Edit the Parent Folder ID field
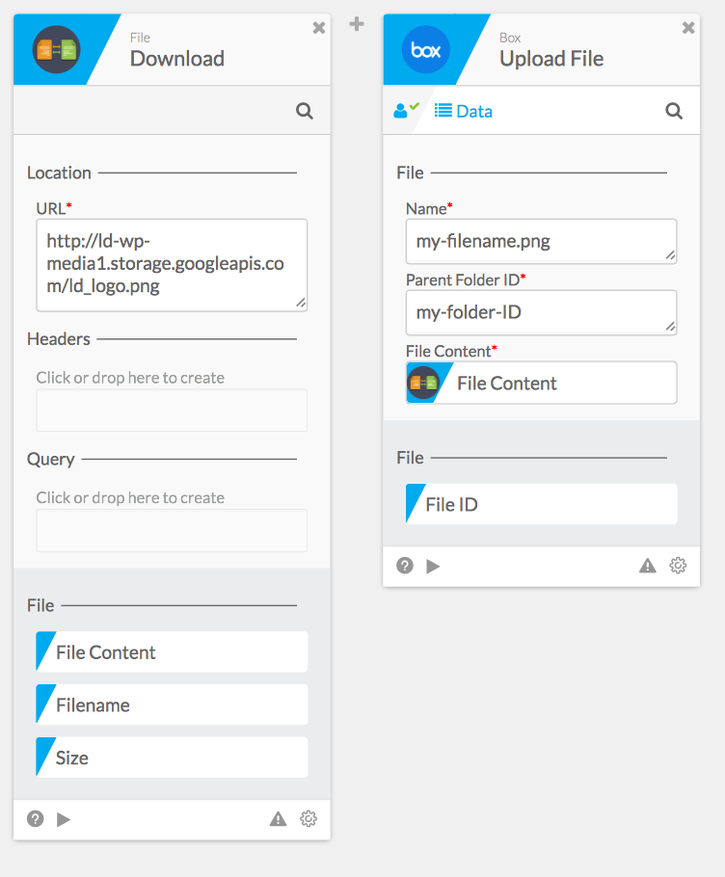725x877 pixels. [x=541, y=312]
